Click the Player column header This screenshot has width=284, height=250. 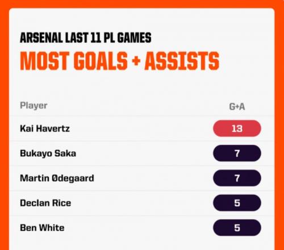34,106
